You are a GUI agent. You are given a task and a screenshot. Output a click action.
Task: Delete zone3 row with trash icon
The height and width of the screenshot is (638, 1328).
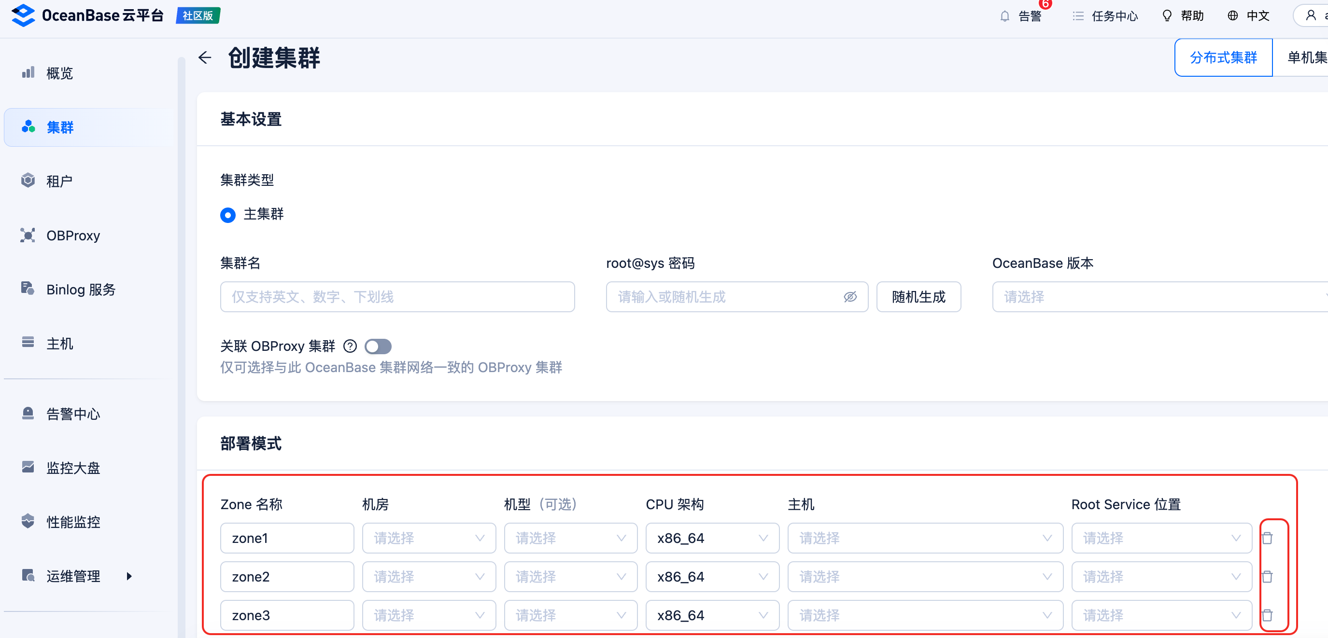[x=1267, y=615]
